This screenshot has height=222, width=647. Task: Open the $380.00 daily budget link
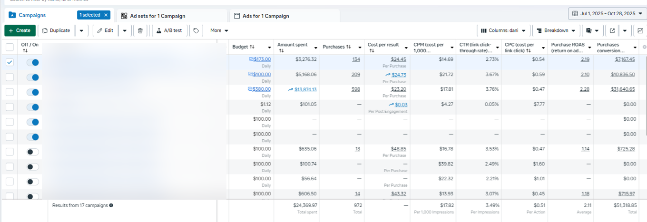pyautogui.click(x=262, y=89)
